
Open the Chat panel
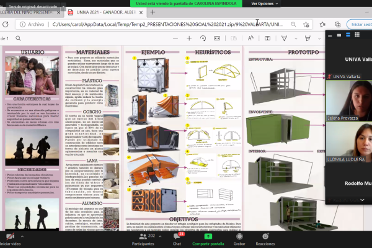[177, 239]
